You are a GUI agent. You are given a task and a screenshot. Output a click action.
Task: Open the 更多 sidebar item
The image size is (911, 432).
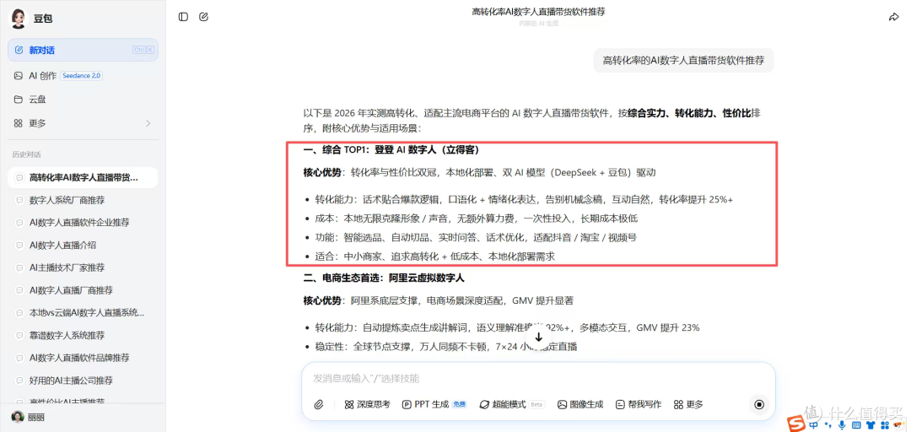click(x=83, y=123)
